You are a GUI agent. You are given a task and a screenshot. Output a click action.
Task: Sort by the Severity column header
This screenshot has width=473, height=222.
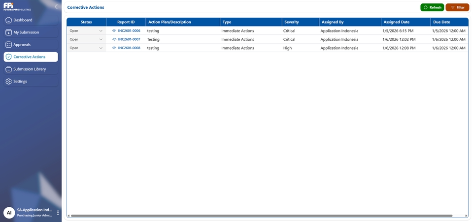point(292,22)
